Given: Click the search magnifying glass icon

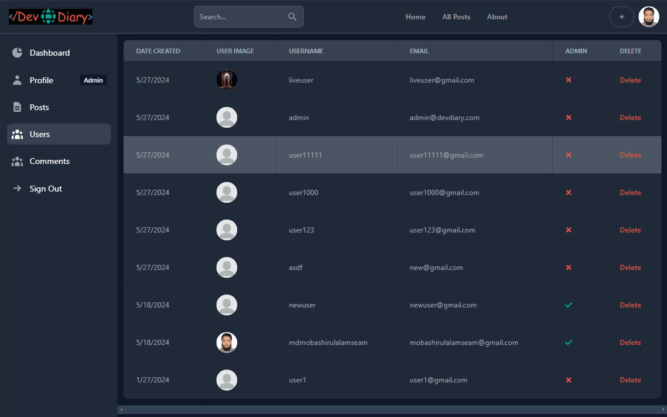Looking at the screenshot, I should tap(292, 17).
